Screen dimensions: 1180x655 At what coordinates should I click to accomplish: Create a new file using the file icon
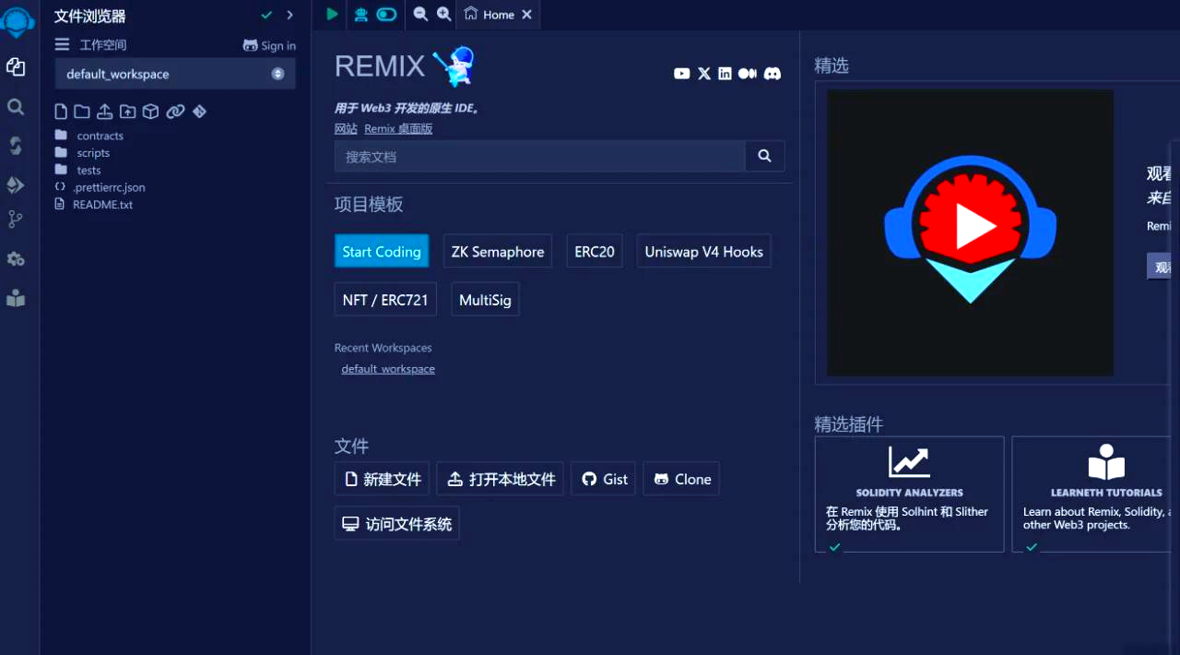tap(60, 111)
